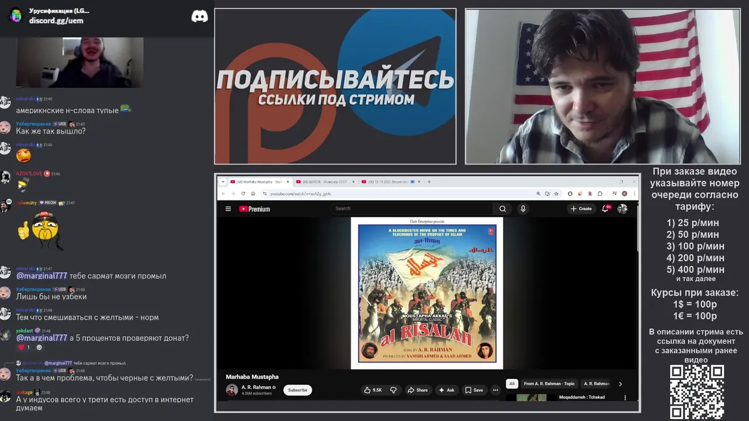Reload the page in the browser
This screenshot has height=421, width=749.
click(243, 194)
